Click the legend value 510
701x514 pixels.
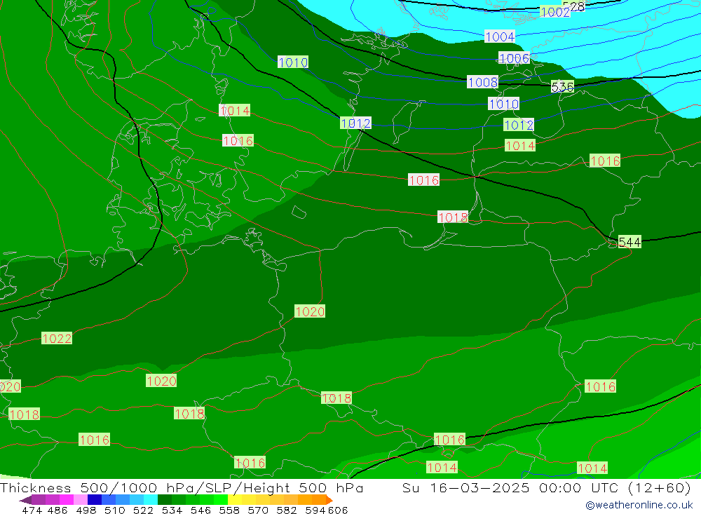coord(114,510)
